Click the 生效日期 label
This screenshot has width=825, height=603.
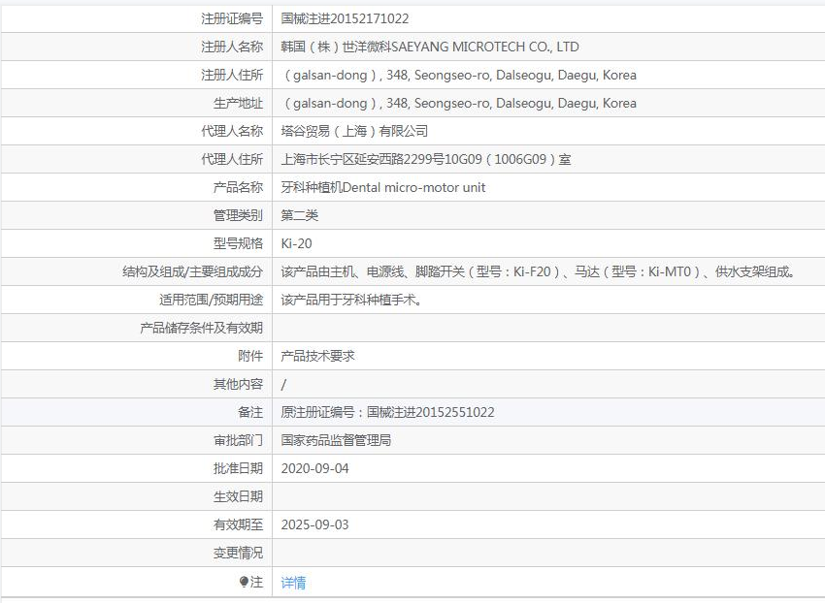[238, 496]
